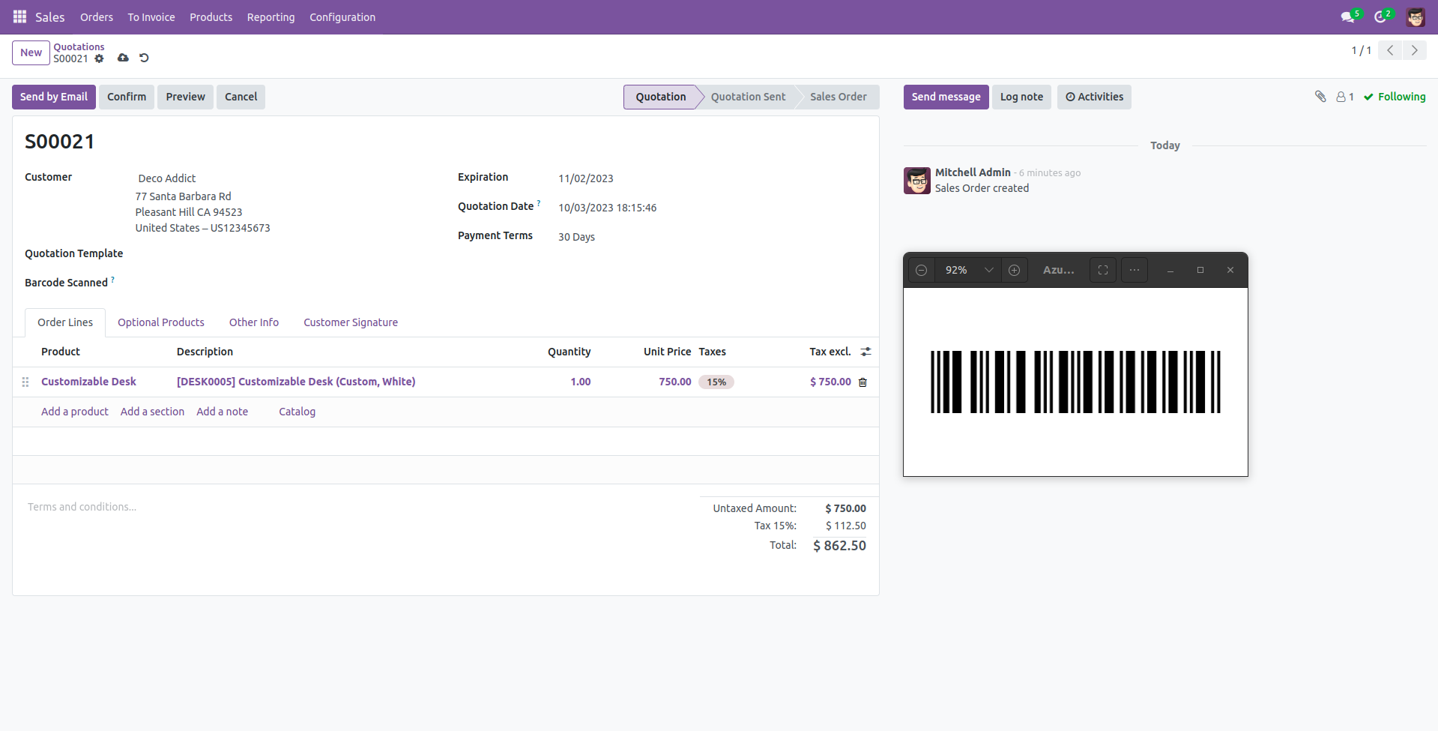Open the Activities button

(x=1094, y=97)
